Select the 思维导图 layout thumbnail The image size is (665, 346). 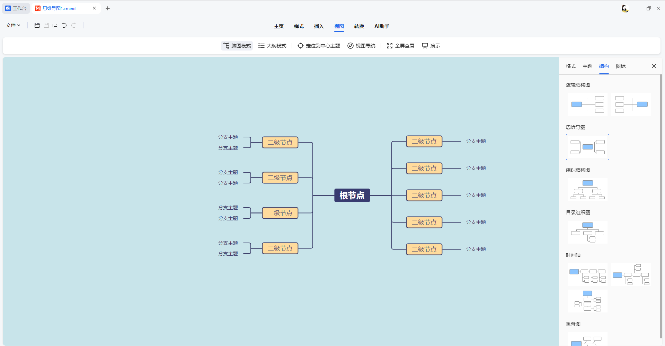point(587,147)
